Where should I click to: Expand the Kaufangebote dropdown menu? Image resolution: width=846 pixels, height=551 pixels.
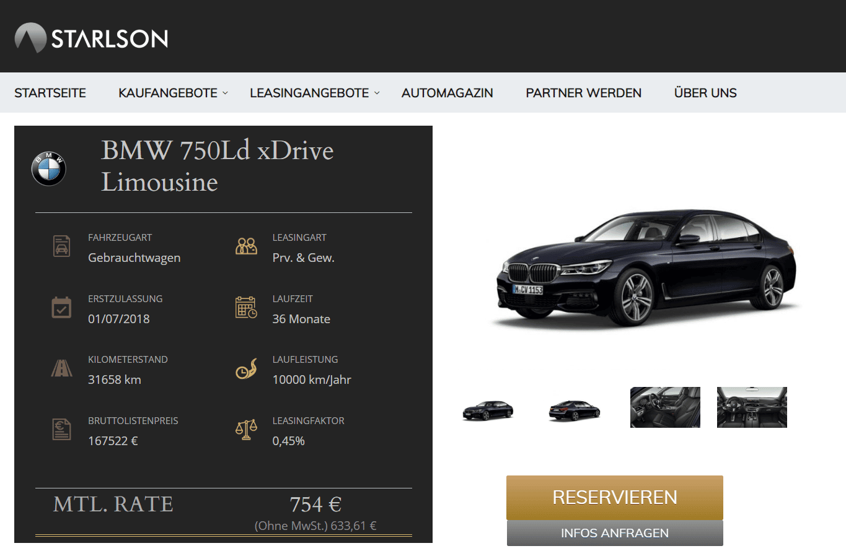pyautogui.click(x=174, y=93)
